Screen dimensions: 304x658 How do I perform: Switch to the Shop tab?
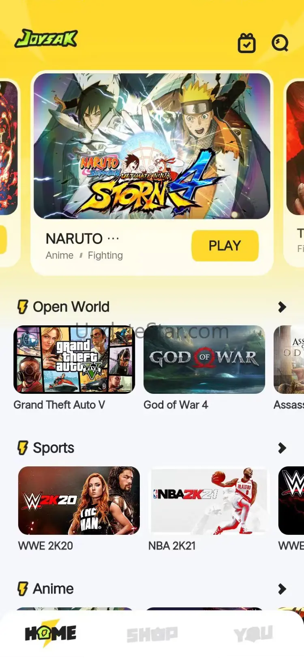152,634
